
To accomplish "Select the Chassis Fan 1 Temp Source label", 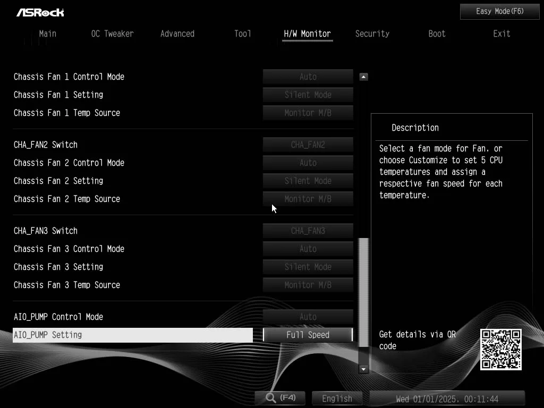I will coord(67,113).
